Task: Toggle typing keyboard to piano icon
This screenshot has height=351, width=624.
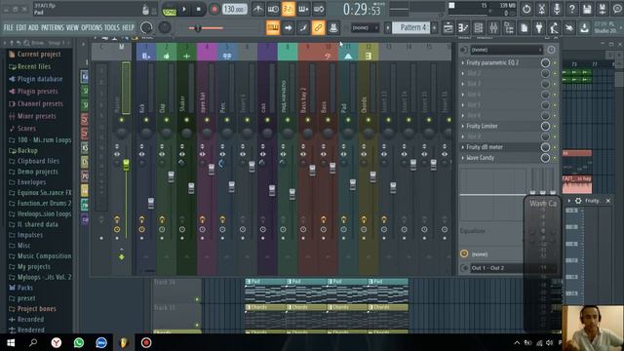Action: pos(273,28)
